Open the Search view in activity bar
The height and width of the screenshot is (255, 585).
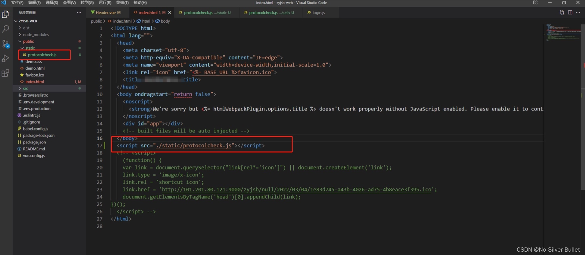click(5, 29)
